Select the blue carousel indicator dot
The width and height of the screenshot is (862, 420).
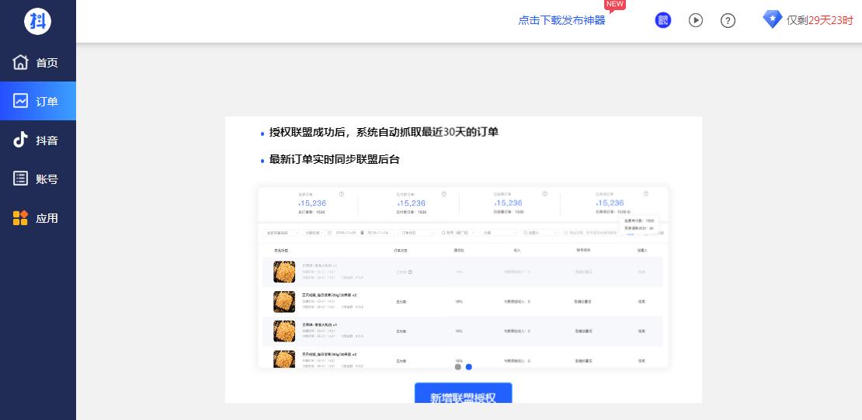click(469, 366)
